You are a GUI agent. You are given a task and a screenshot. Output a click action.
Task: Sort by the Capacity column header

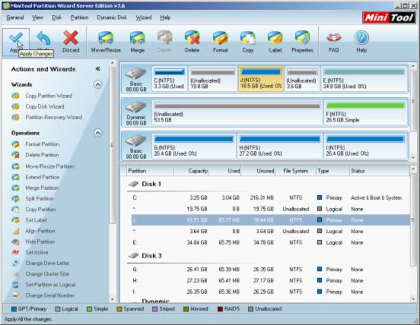(x=191, y=171)
